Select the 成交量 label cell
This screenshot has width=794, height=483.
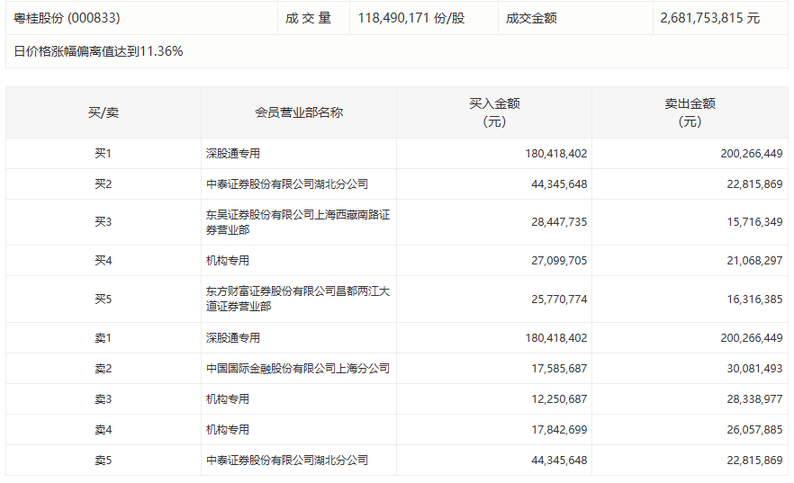[x=309, y=18]
